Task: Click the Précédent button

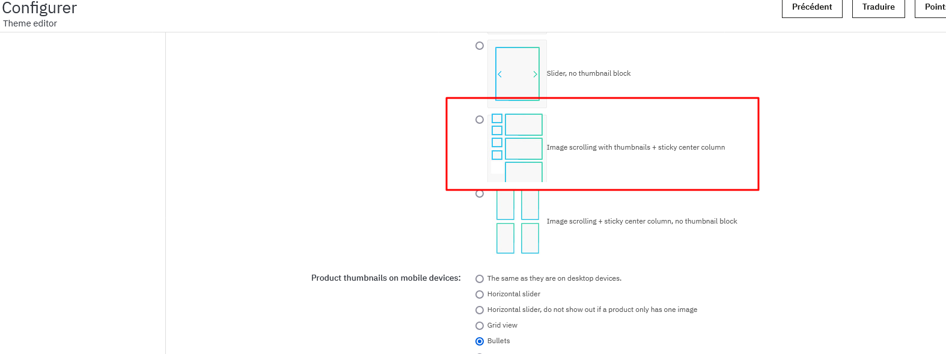Action: tap(812, 7)
